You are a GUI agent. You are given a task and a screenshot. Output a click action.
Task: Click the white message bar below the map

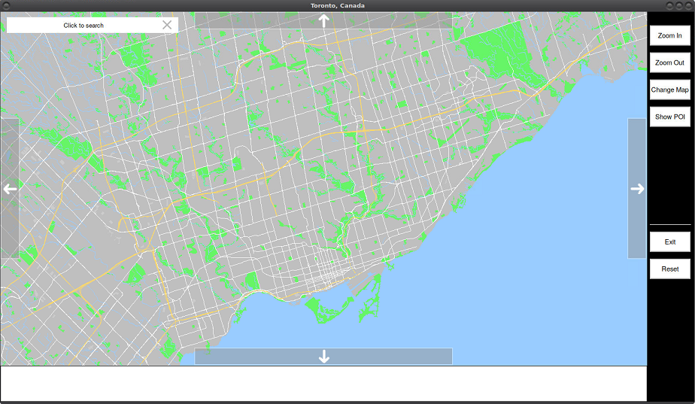point(323,384)
